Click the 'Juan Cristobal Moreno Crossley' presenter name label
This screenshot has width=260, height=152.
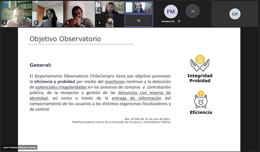click(19, 147)
